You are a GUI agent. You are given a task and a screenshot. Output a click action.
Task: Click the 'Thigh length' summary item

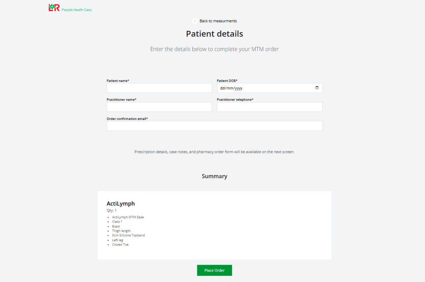122,231
